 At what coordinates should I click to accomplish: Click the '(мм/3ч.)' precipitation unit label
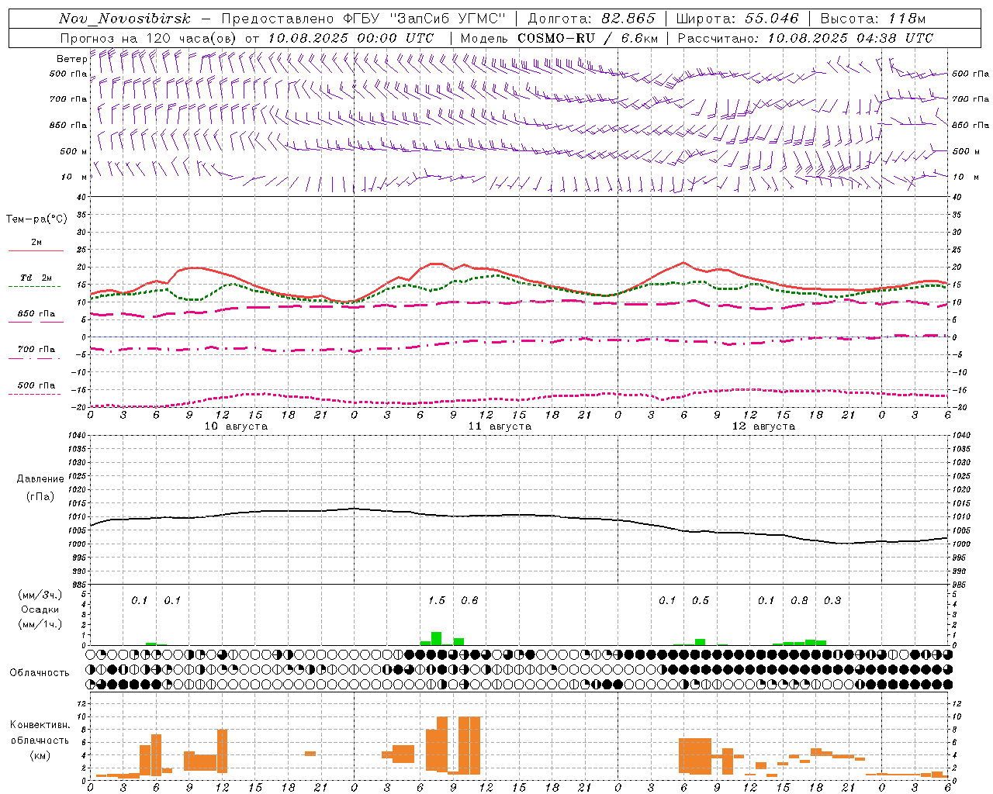[x=40, y=595]
